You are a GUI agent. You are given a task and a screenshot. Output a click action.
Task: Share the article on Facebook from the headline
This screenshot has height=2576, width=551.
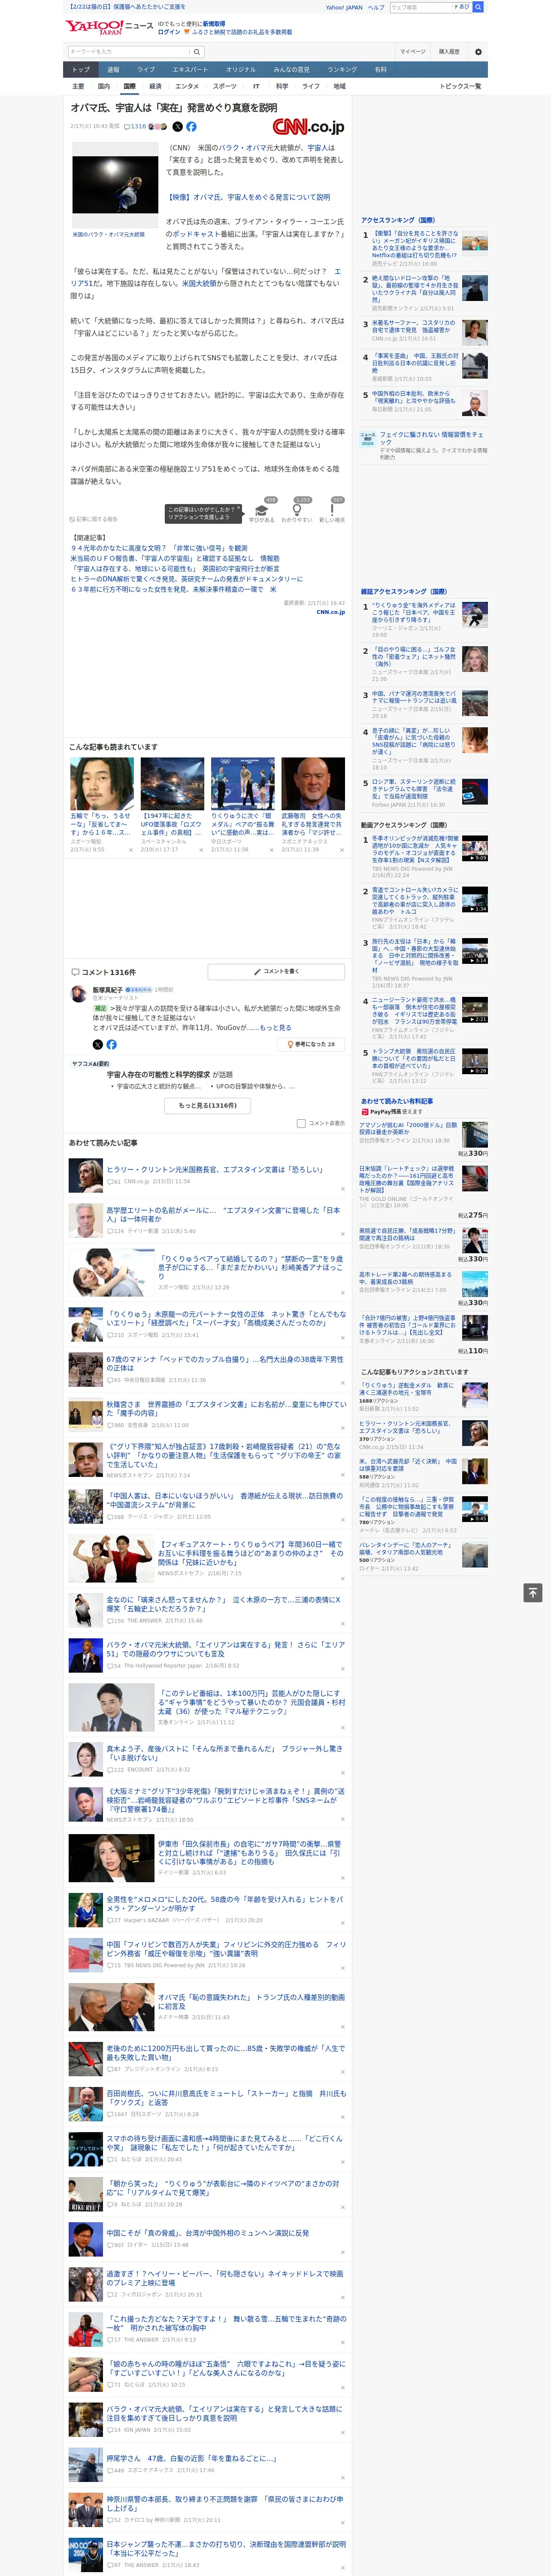(x=191, y=127)
